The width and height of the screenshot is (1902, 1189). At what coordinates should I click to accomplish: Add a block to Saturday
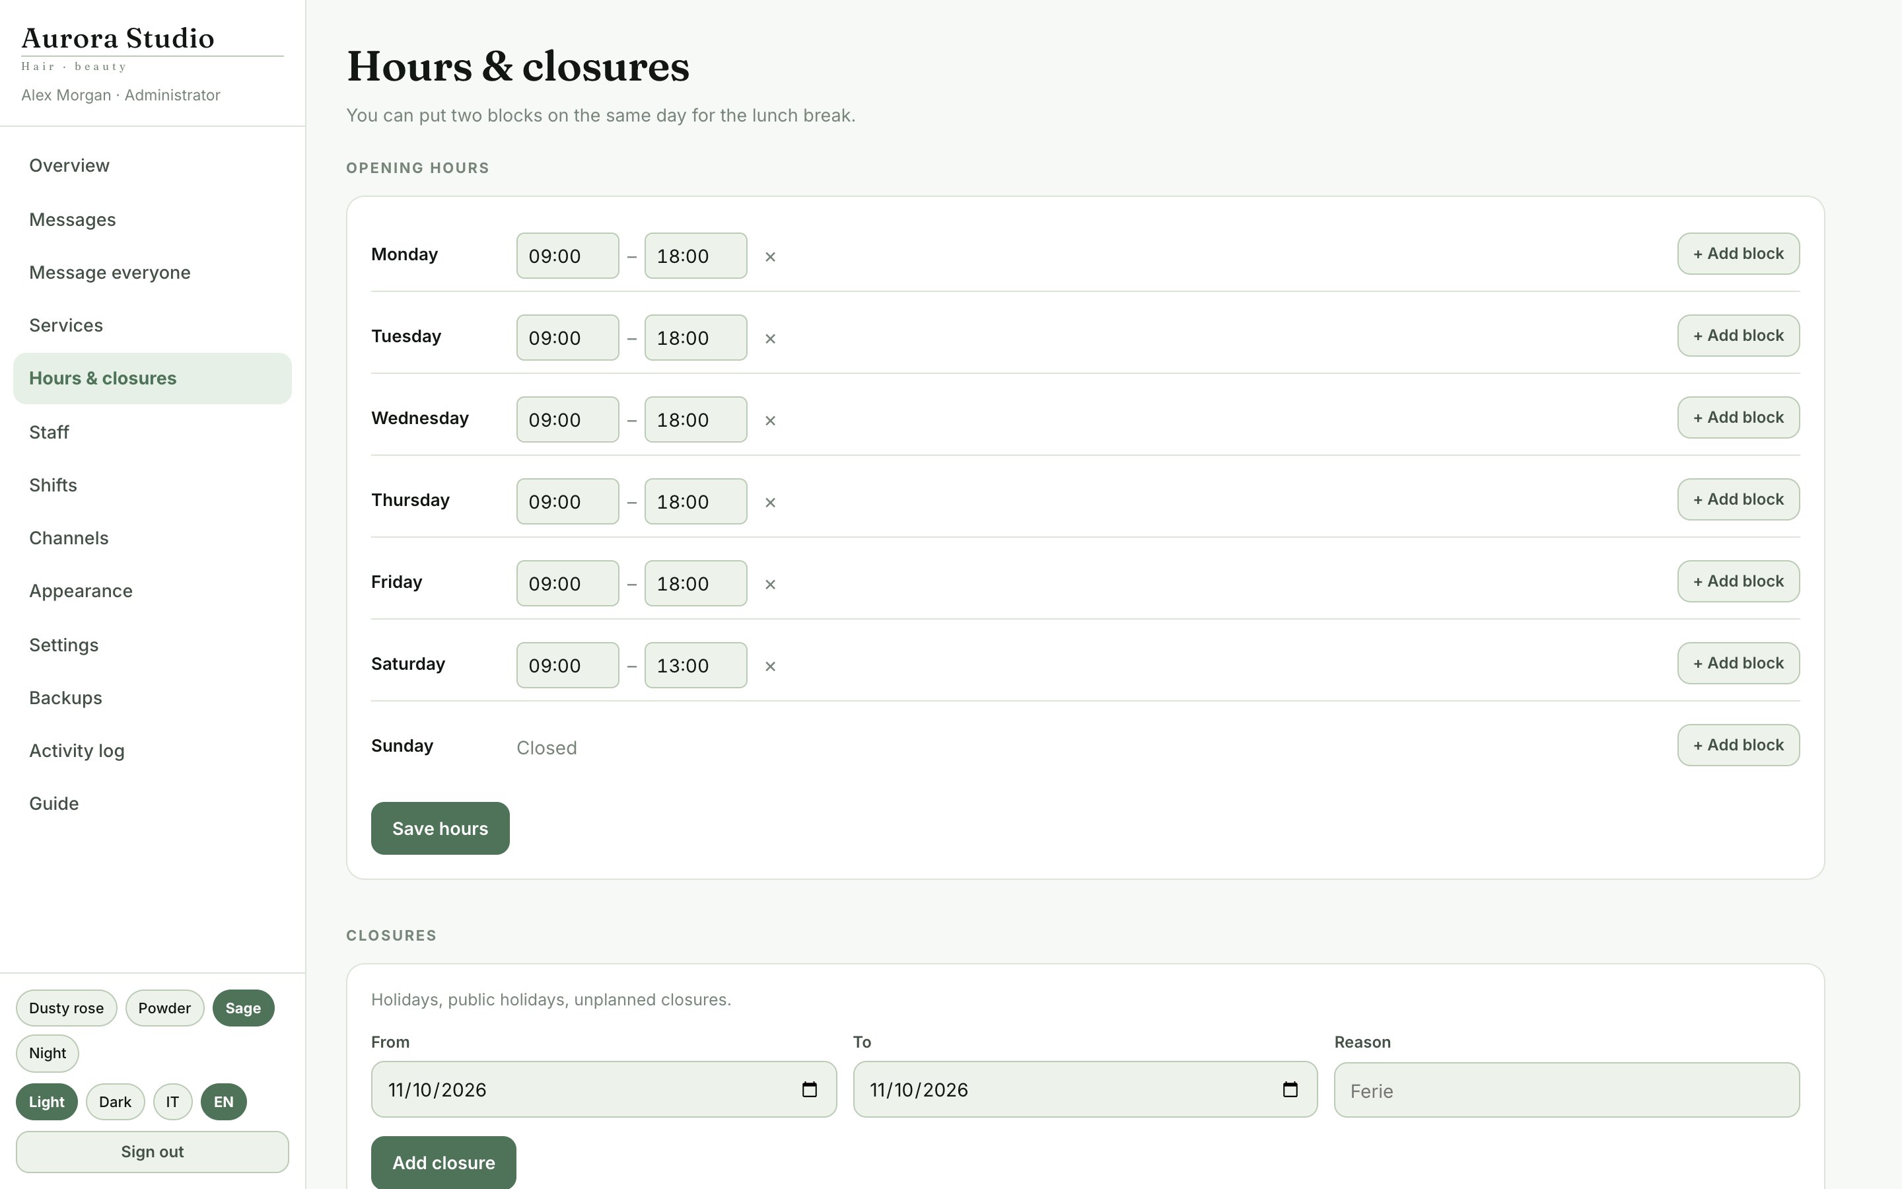tap(1738, 663)
